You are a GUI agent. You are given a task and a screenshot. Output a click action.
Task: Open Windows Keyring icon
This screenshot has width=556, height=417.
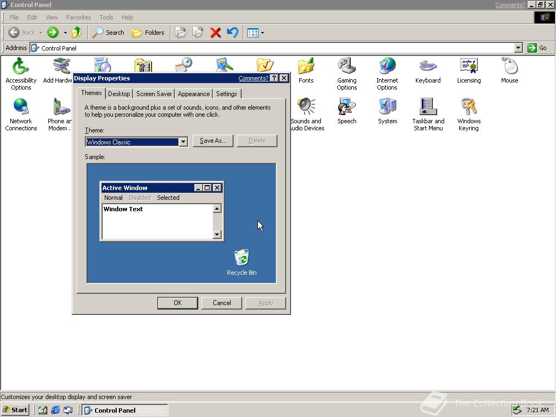click(x=469, y=114)
